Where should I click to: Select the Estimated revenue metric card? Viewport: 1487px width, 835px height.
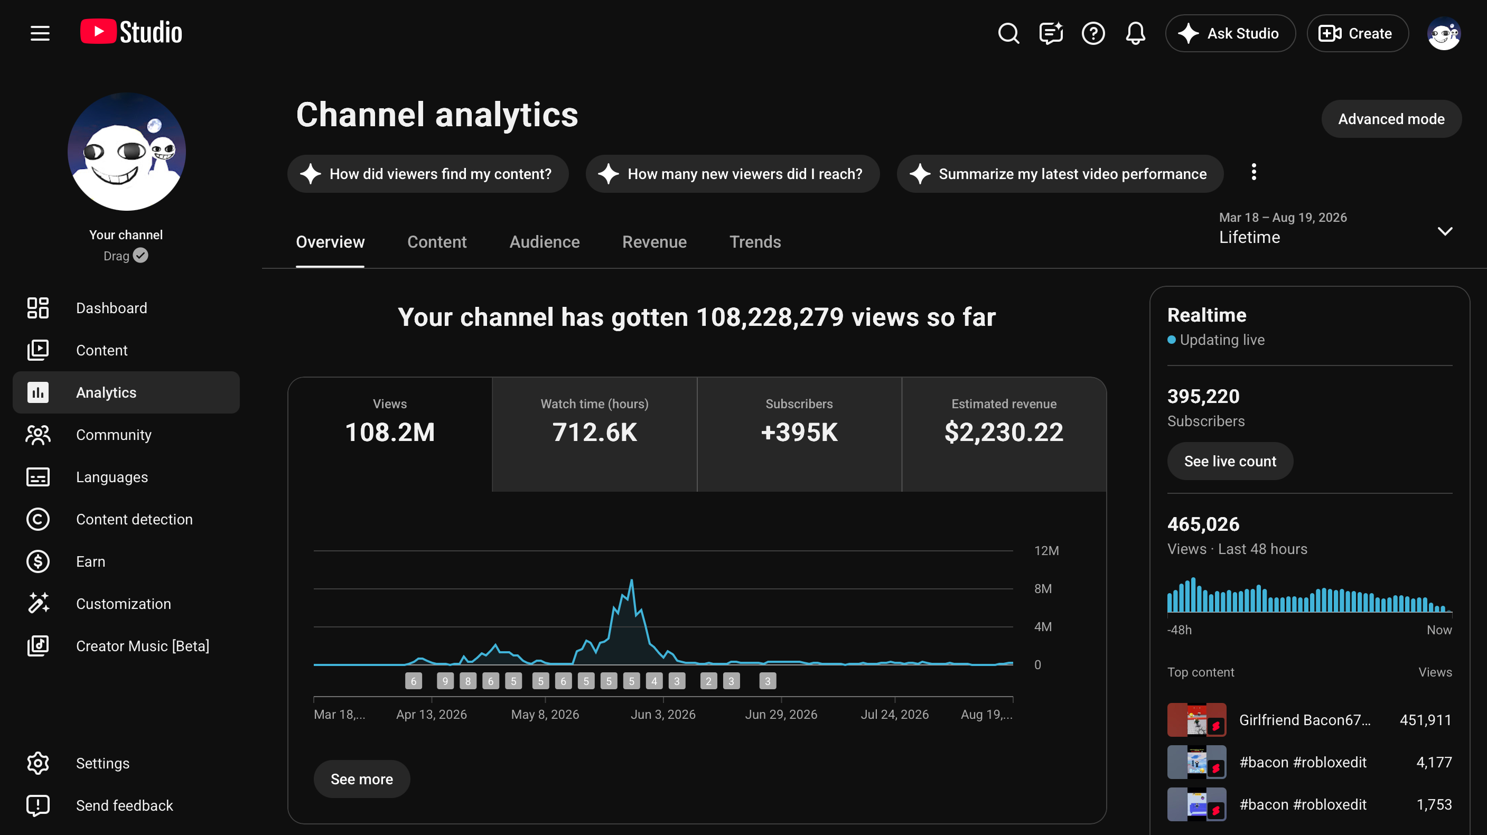click(x=1004, y=434)
